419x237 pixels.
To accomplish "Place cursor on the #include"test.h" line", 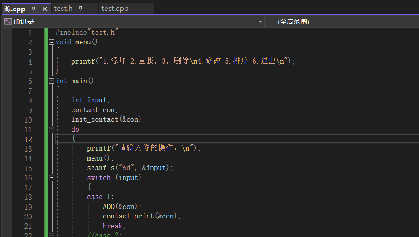I will 87,33.
